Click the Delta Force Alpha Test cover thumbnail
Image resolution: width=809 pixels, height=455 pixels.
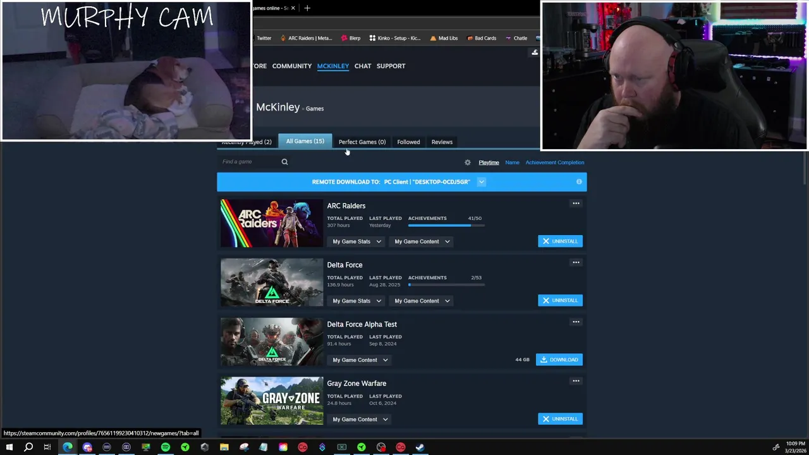272,342
